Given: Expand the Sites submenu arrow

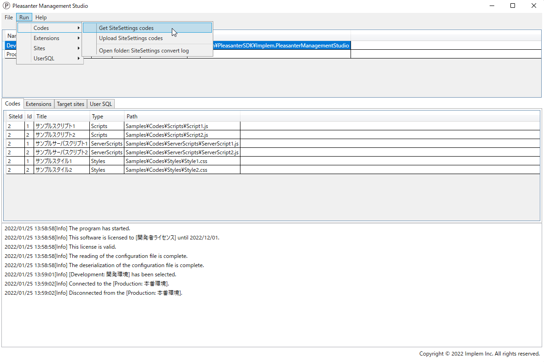Looking at the screenshot, I should [78, 48].
